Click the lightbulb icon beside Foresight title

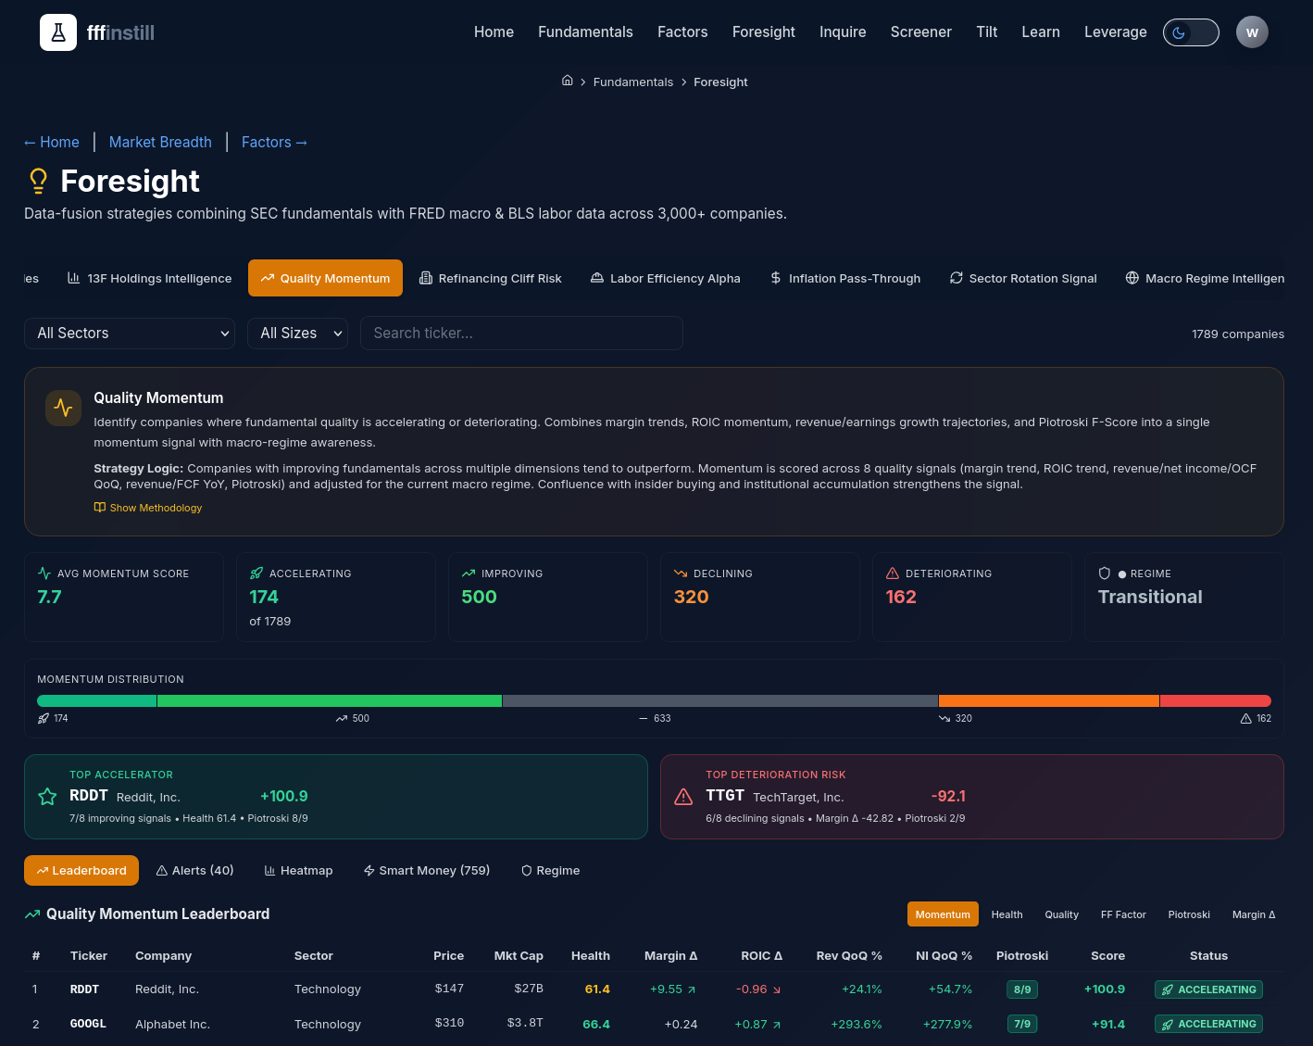tap(38, 181)
